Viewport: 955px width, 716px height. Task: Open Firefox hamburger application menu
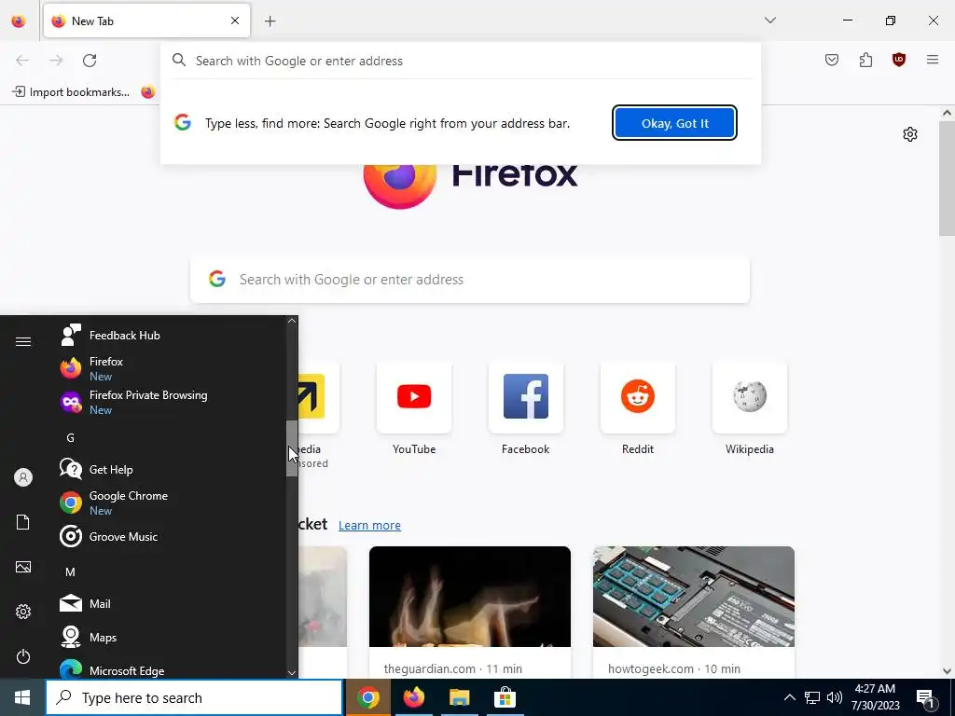933,60
